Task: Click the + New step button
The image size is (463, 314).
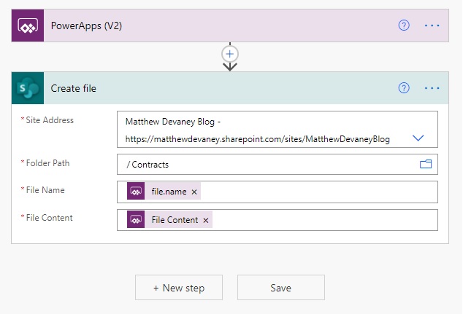Action: (179, 288)
